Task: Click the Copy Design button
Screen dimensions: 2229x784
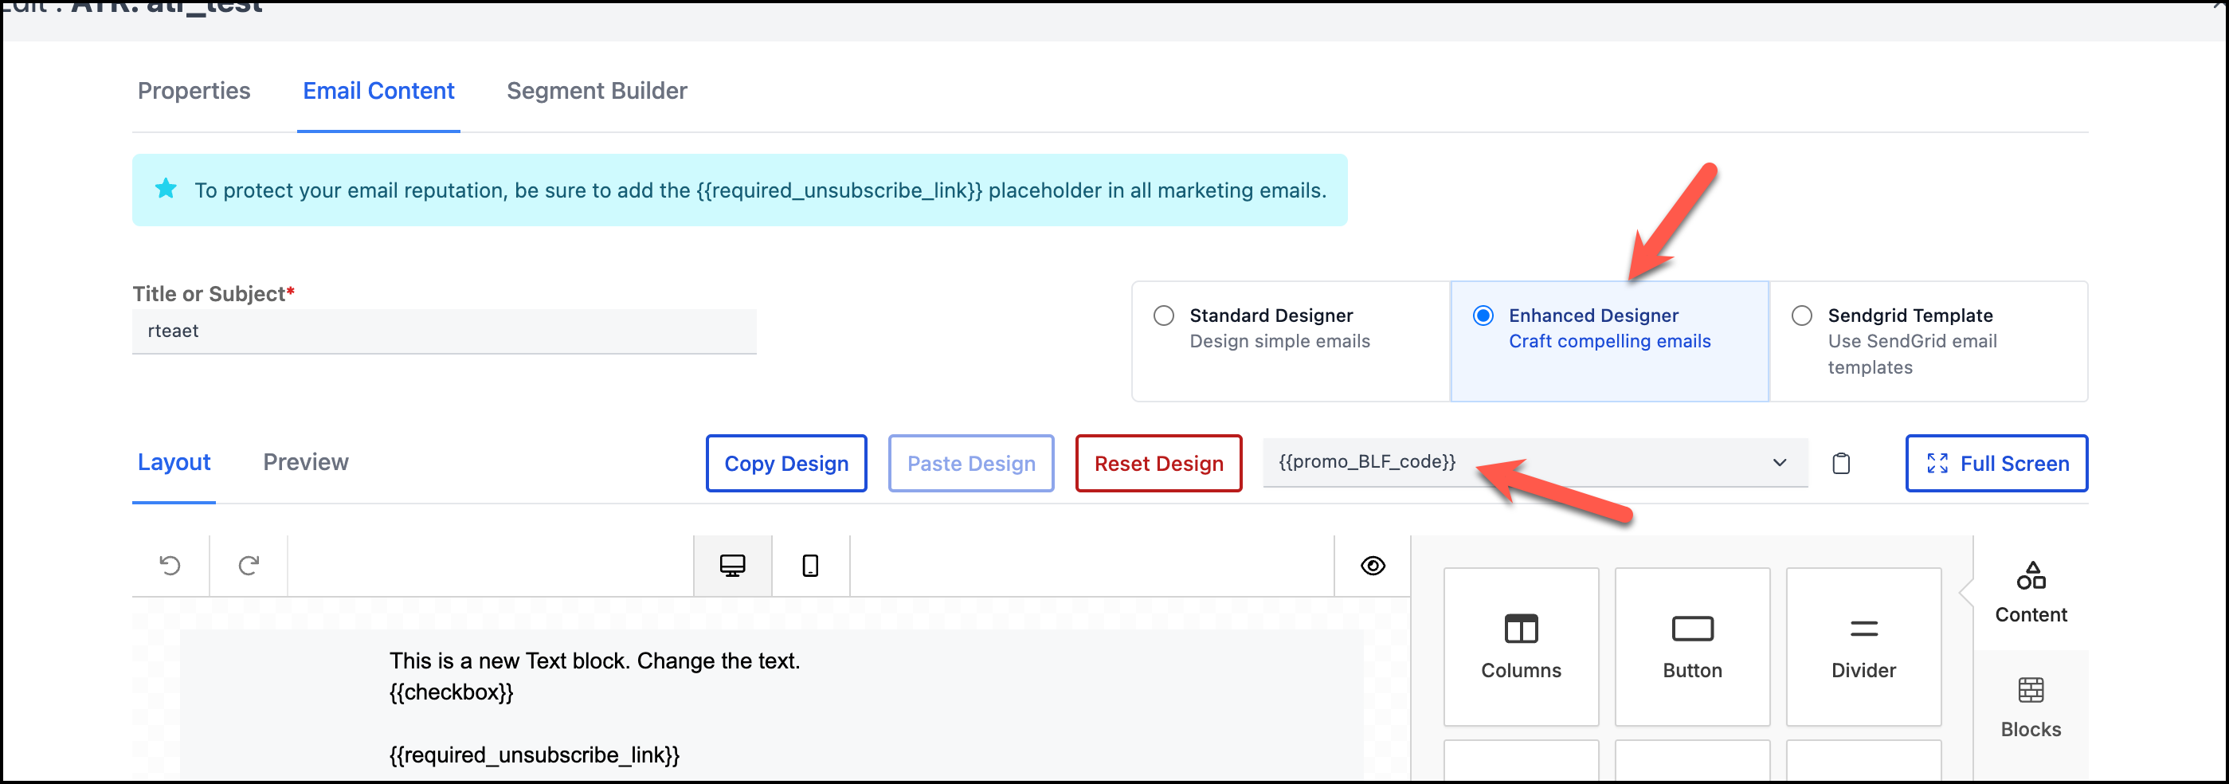Action: pyautogui.click(x=785, y=464)
